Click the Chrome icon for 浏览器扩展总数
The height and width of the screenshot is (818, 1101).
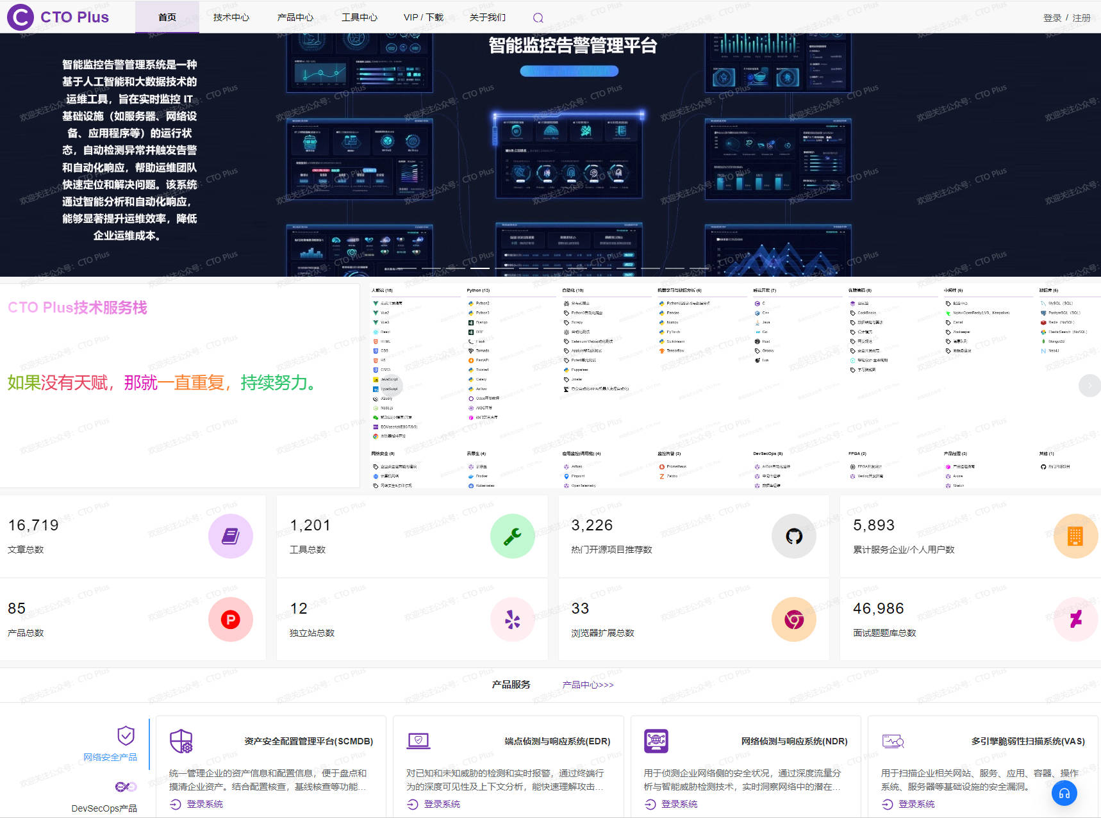[794, 619]
